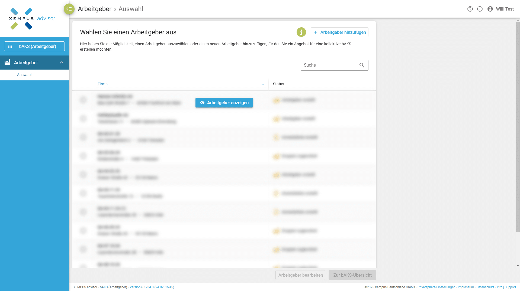Click the XEMPUS advisor logo
This screenshot has height=291, width=520.
point(32,18)
